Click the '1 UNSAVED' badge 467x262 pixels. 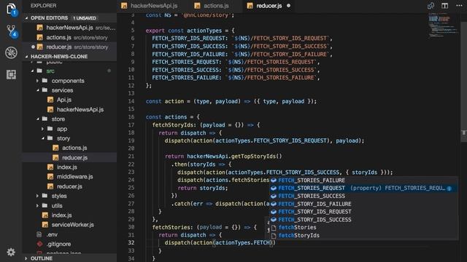coord(85,18)
